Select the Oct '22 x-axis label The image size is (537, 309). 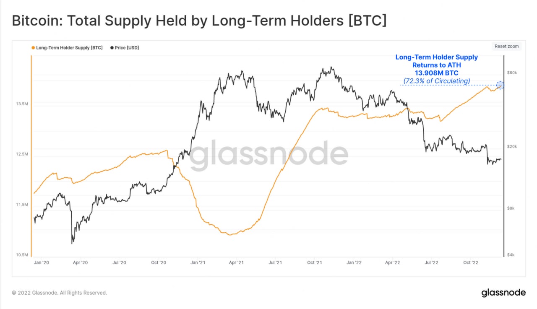(x=470, y=263)
